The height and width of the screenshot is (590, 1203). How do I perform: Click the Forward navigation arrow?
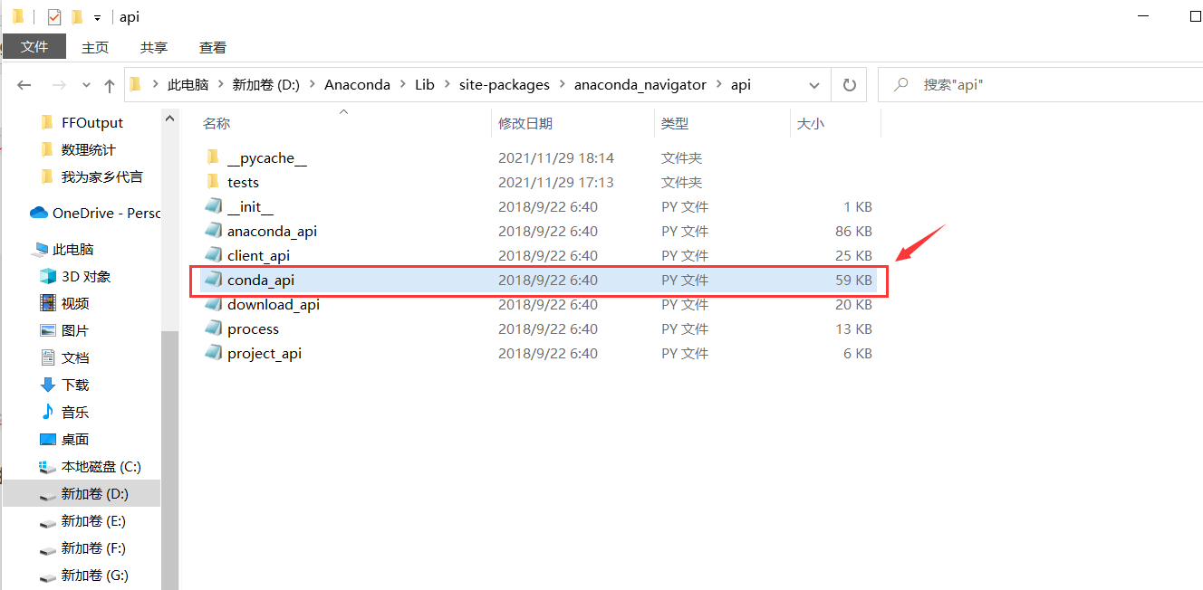click(x=59, y=85)
